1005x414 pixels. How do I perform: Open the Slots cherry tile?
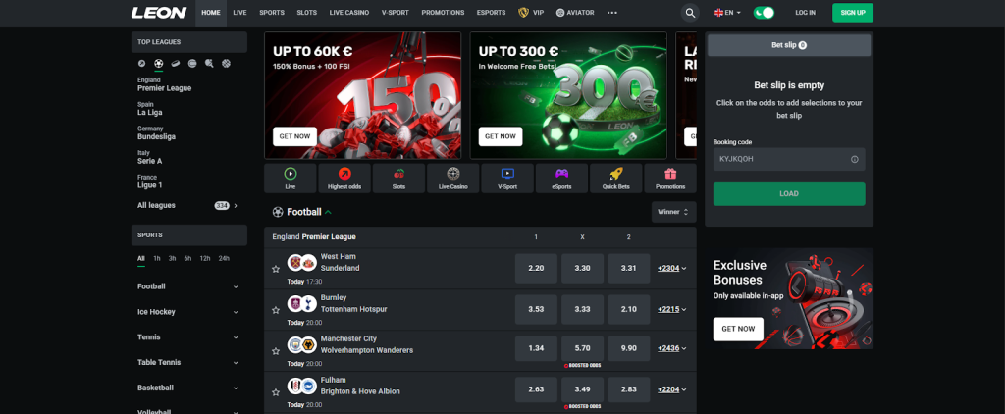pyautogui.click(x=398, y=179)
